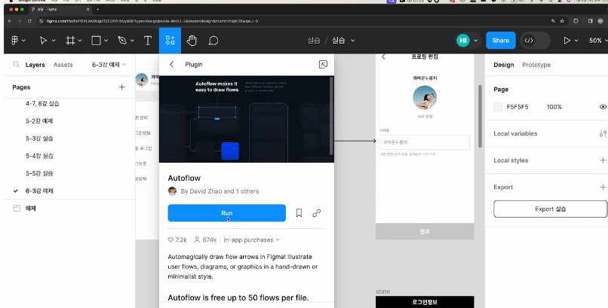Select the 실습 - Figma browser tab
The image size is (608, 308).
(x=60, y=9)
